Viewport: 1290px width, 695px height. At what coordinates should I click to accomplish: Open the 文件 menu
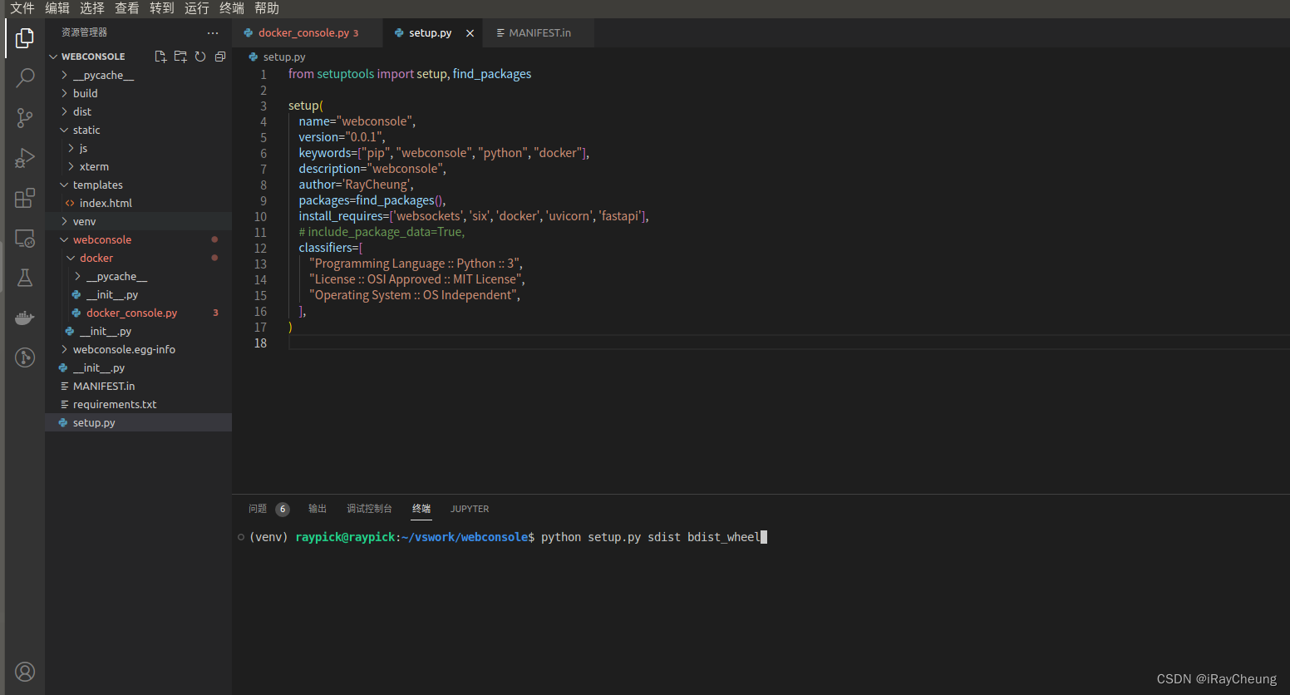point(22,8)
